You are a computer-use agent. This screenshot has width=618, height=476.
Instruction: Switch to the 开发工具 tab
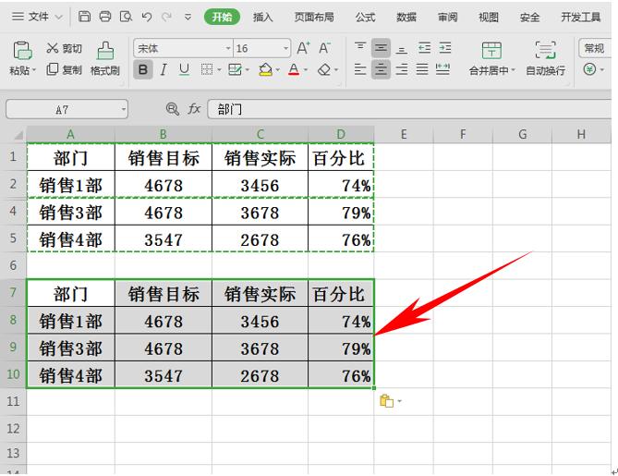580,17
